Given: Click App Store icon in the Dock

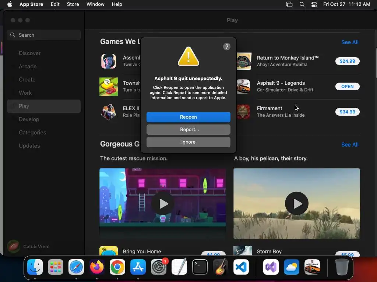Looking at the screenshot, I should (138, 267).
